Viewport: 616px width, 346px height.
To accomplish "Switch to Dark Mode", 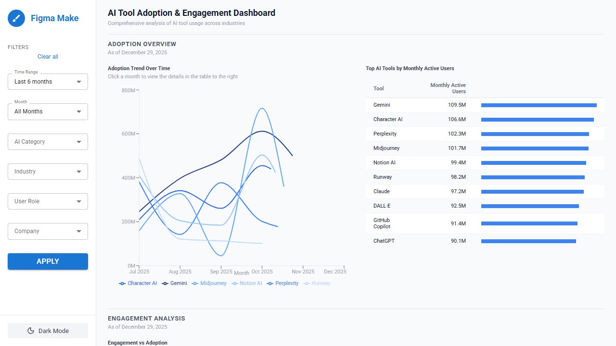I will (48, 331).
